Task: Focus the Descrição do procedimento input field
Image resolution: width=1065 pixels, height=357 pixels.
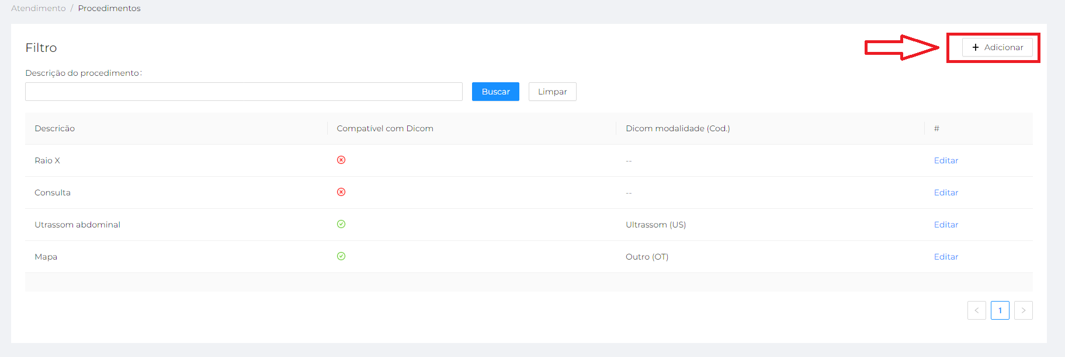Action: click(244, 92)
